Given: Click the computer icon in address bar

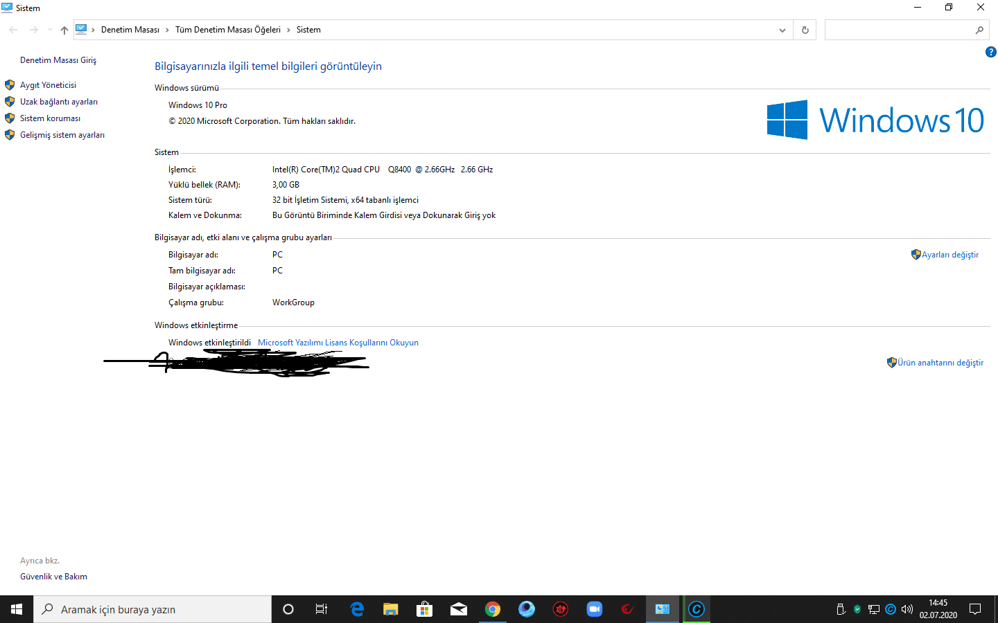Looking at the screenshot, I should [81, 29].
